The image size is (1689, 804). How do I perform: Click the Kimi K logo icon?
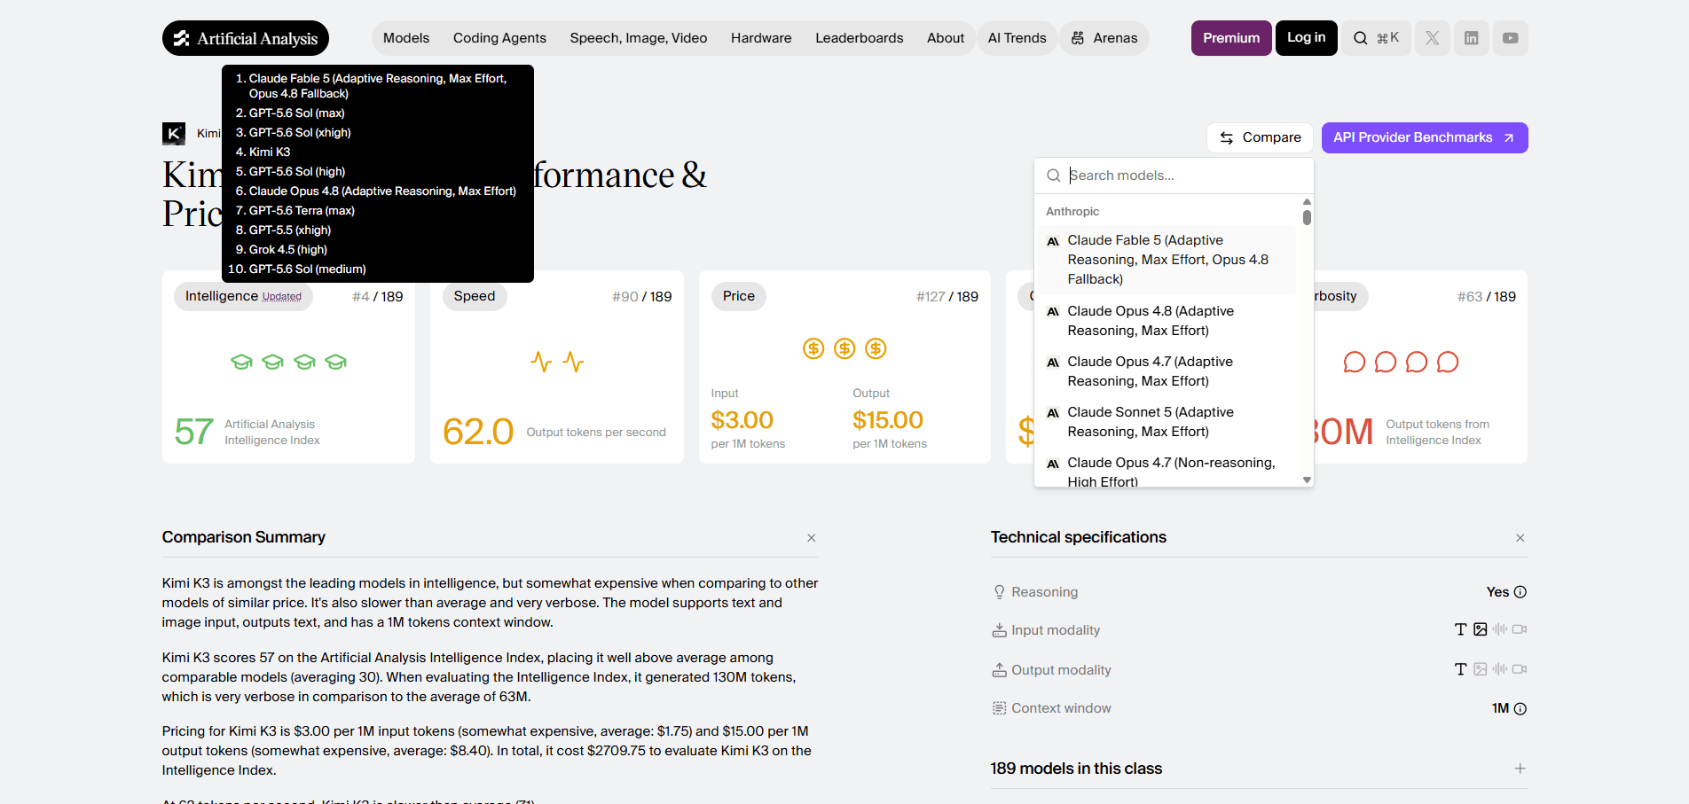[174, 134]
